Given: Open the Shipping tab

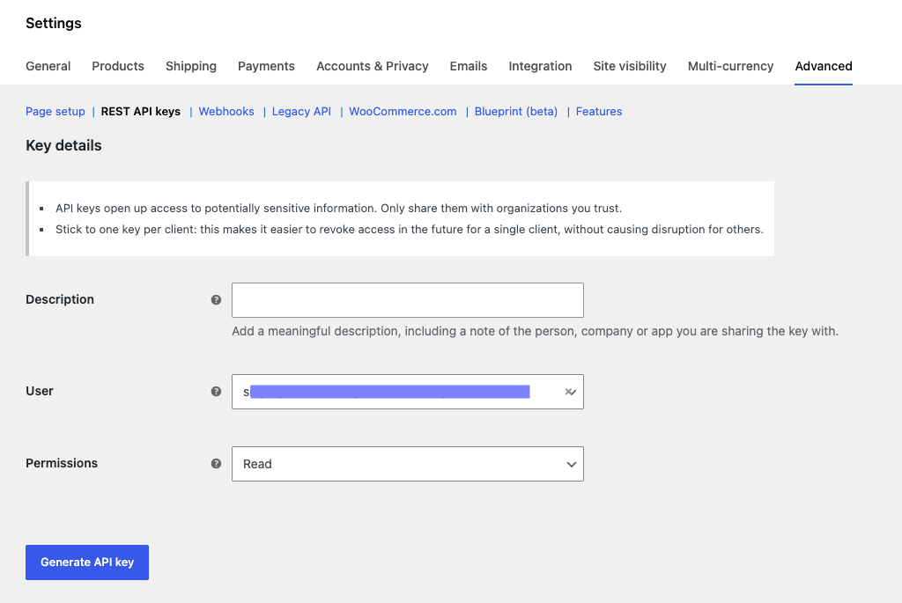Looking at the screenshot, I should (191, 66).
